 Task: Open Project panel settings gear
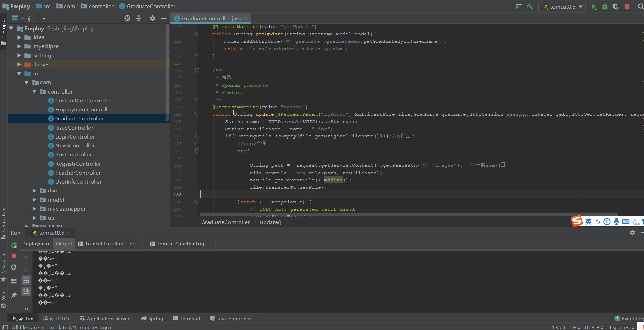click(153, 18)
